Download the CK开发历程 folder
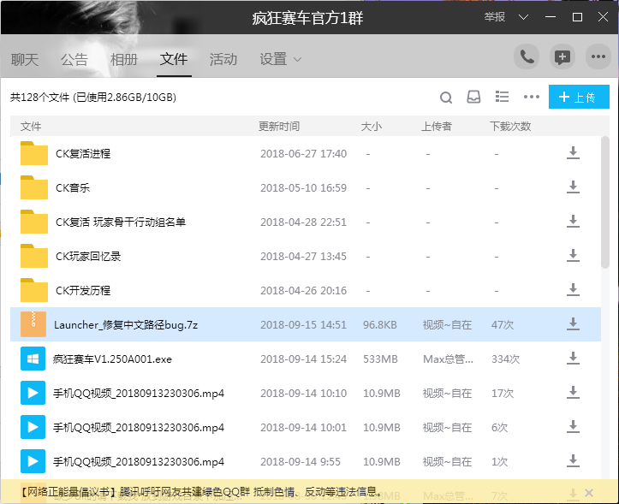Screen dimensions: 619x504 [573, 290]
